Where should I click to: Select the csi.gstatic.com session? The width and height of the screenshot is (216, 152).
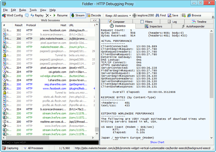[x=49, y=72]
